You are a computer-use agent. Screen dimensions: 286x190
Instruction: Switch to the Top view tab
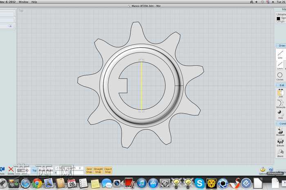(34, 171)
